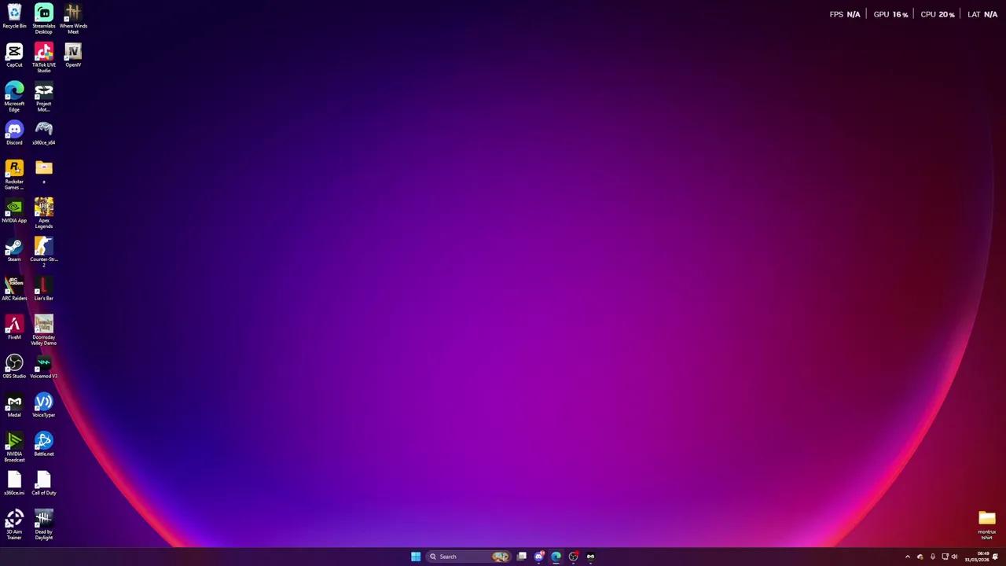Select the Project Mot... desktop shortcut
Viewport: 1006px width, 566px height.
pos(44,97)
